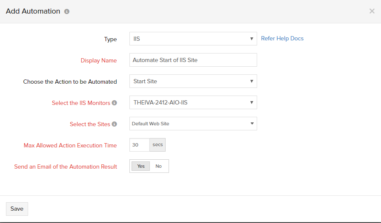Viewport: 381px width, 223px height.
Task: Toggle email result to No
Action: tap(158, 166)
